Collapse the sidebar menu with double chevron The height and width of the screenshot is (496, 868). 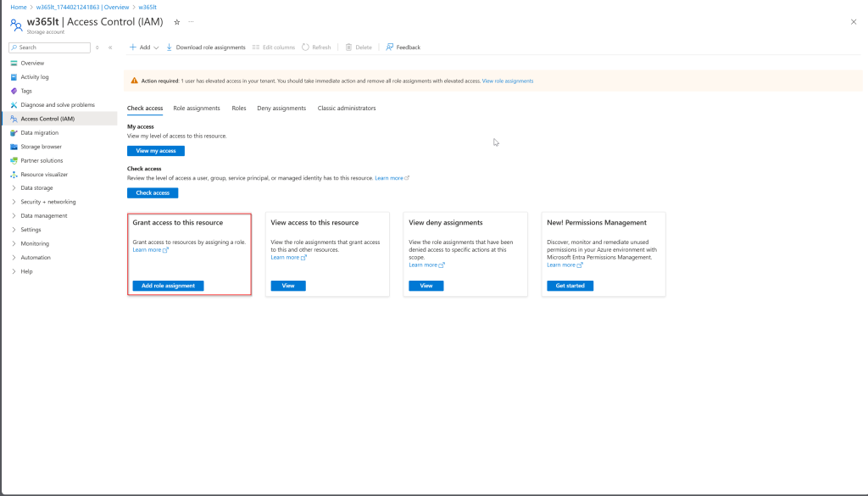click(110, 47)
